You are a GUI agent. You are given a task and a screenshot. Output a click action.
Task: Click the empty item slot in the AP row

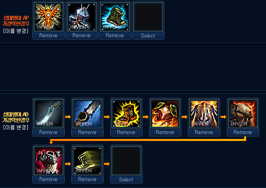click(148, 17)
